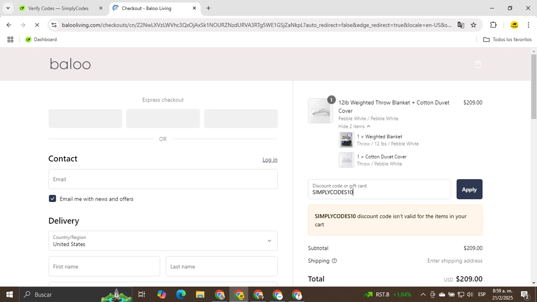The image size is (537, 302).
Task: Click the middle express checkout button placeholder
Action: pos(163,119)
